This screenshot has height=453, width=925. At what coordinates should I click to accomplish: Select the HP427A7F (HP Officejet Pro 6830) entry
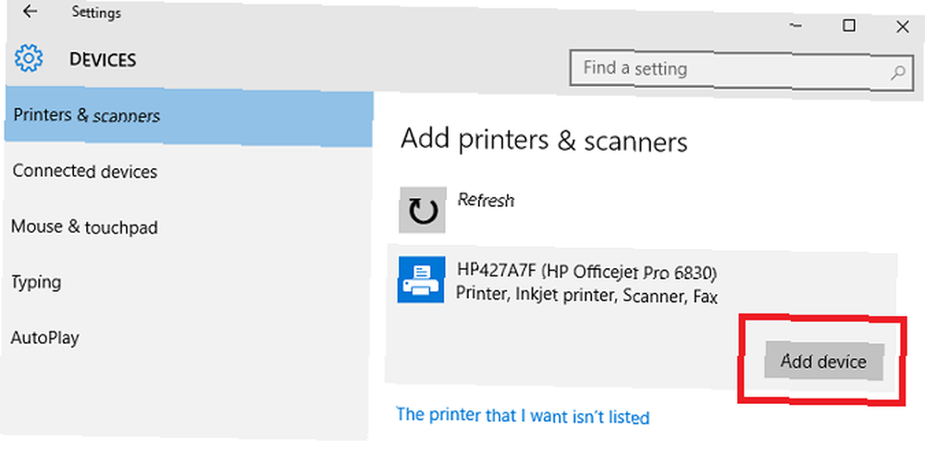coord(641,320)
